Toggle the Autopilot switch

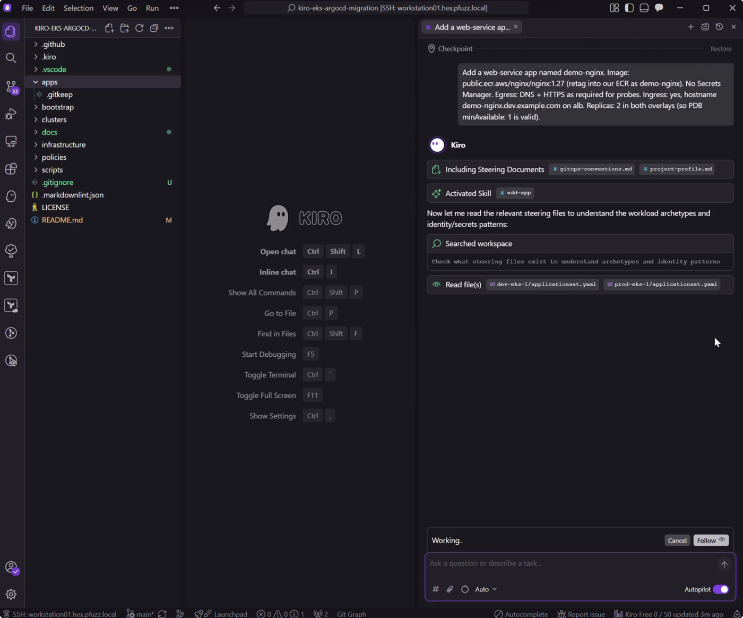(x=721, y=589)
